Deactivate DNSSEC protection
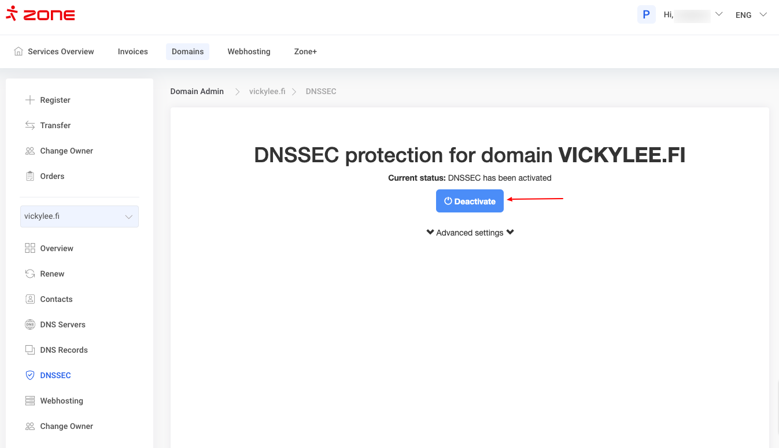 (470, 201)
